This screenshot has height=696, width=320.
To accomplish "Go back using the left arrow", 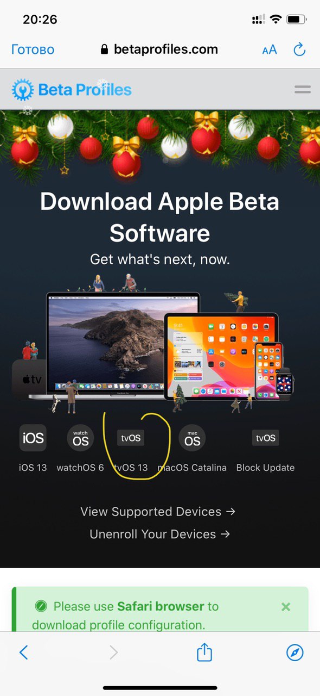I will [x=23, y=652].
